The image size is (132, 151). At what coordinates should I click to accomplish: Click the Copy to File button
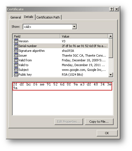point(99,122)
